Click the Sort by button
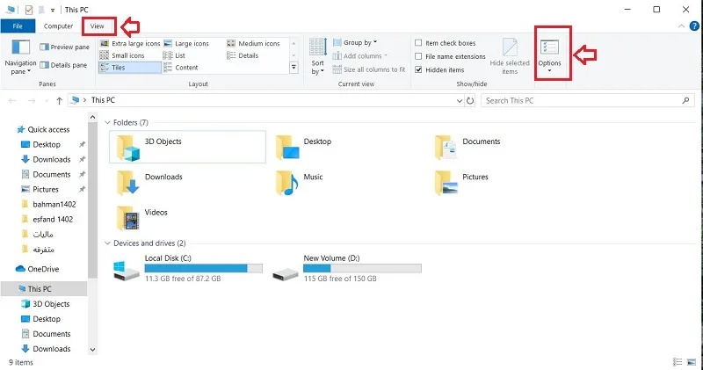The image size is (703, 370). pyautogui.click(x=317, y=56)
